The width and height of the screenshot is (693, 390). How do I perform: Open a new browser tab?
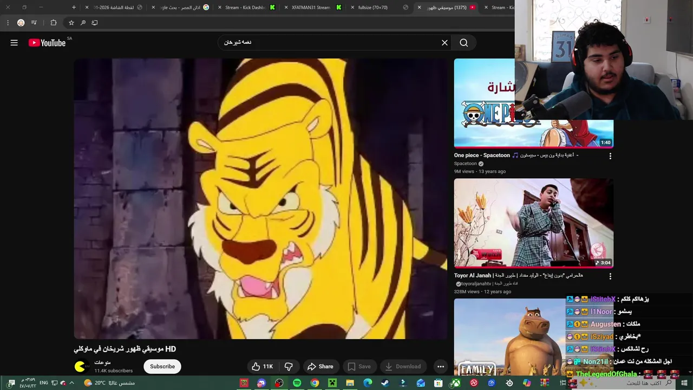[x=74, y=8]
